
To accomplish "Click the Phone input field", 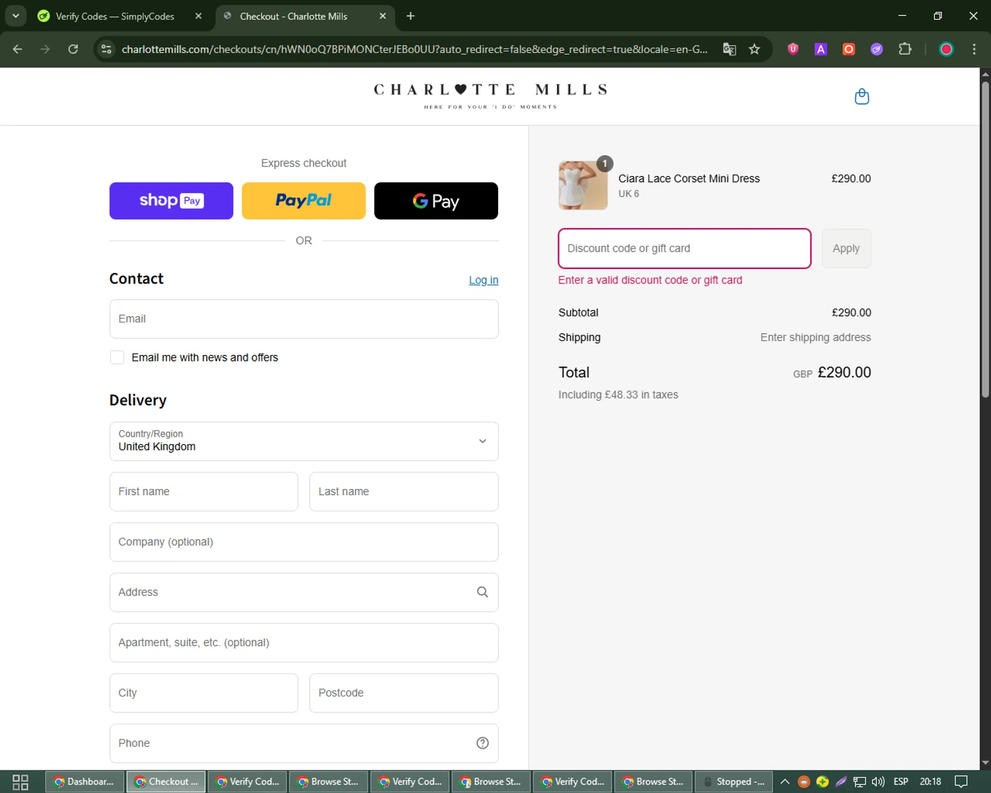I will [304, 743].
